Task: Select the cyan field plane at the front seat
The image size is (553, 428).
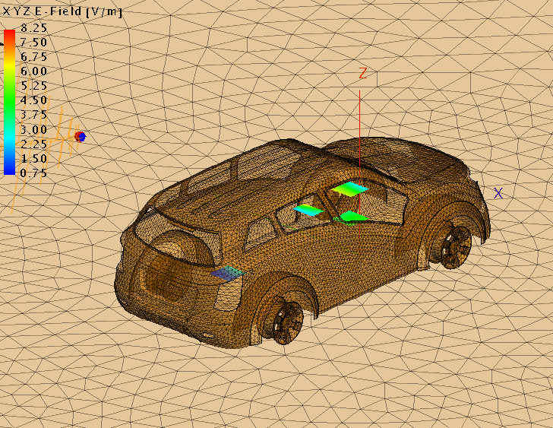Action: [308, 210]
